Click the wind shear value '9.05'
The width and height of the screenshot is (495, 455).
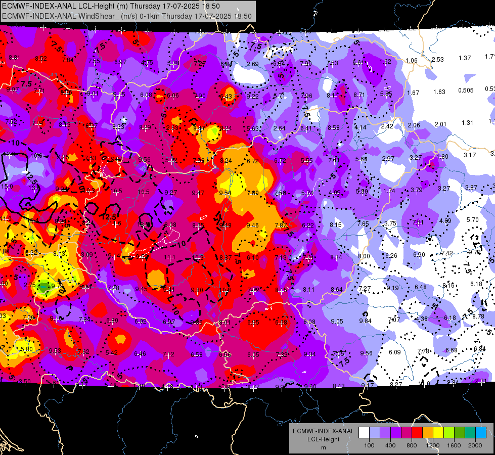337,322
